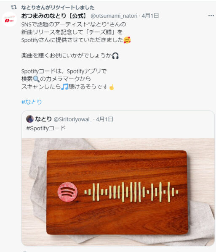Open the three-dot more options menu
Viewport: 216px width, 252px height.
point(211,16)
